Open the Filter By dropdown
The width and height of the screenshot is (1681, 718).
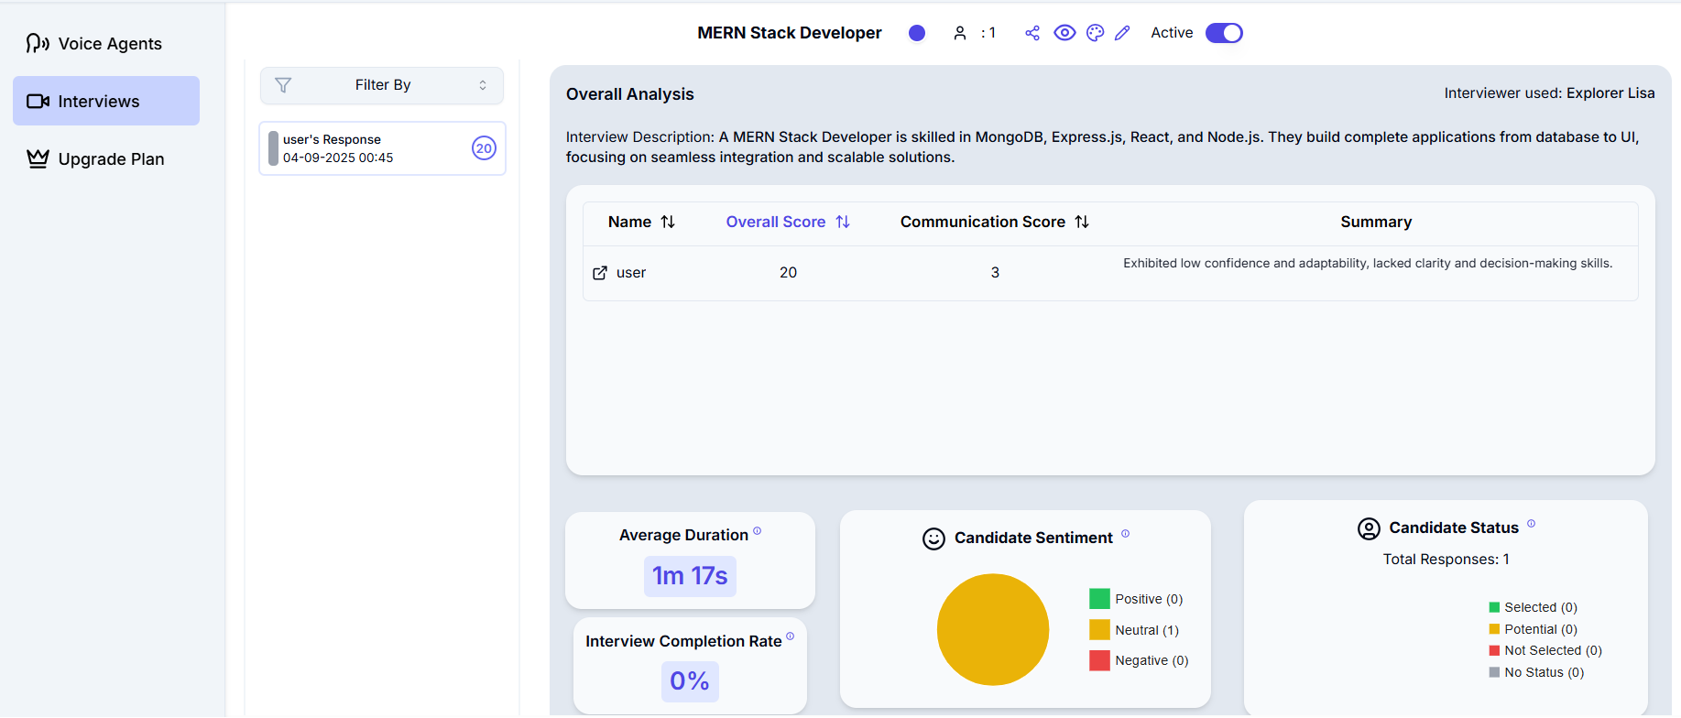point(382,85)
